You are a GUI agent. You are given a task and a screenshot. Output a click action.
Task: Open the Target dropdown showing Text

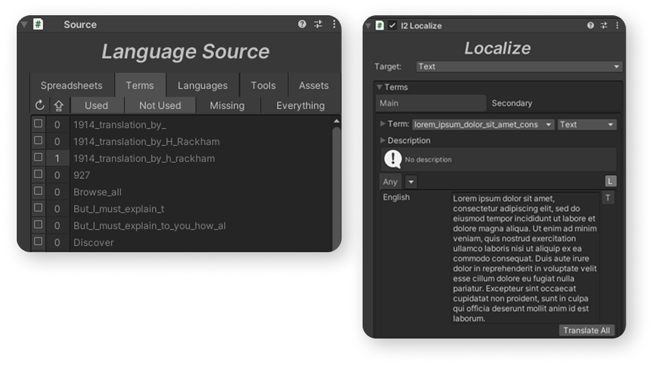pyautogui.click(x=519, y=66)
